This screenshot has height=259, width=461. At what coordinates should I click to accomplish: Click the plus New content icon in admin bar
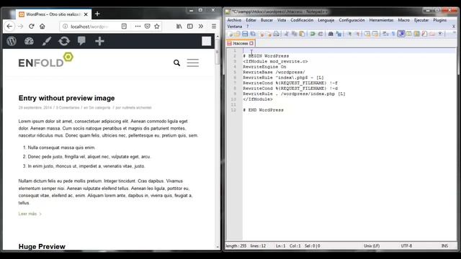99,41
